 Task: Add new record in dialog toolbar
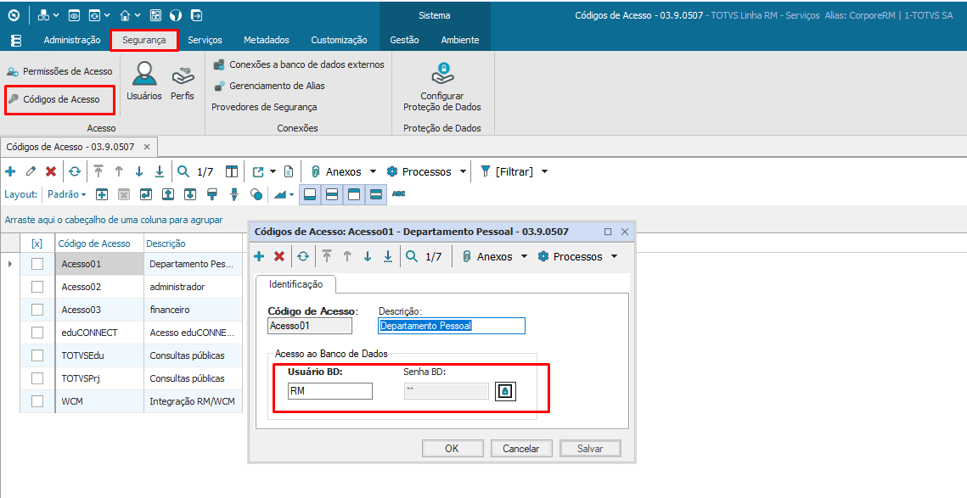click(259, 256)
